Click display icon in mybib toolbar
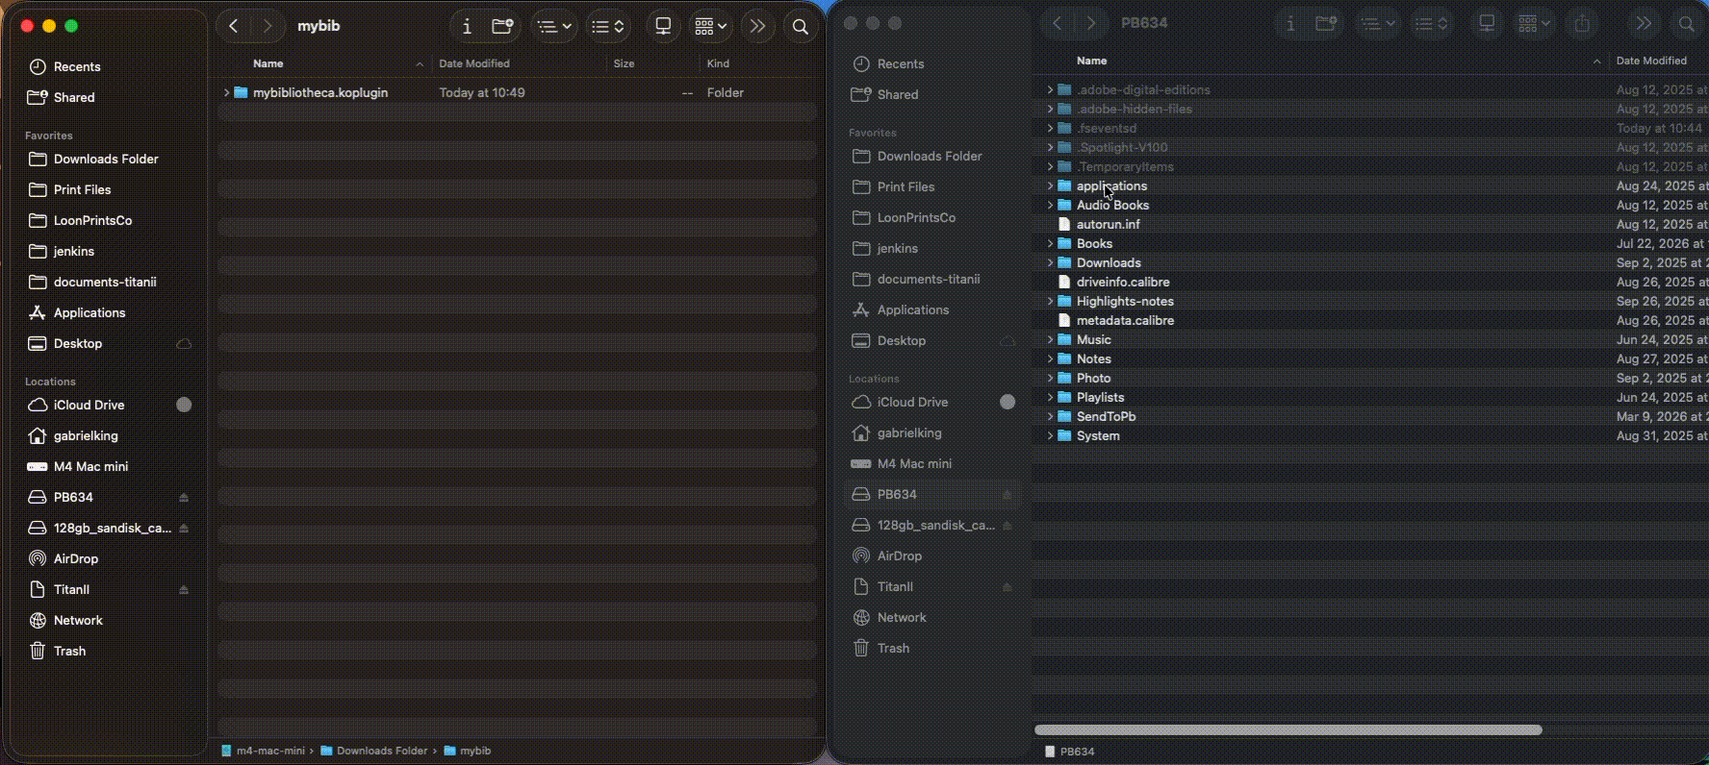The width and height of the screenshot is (1709, 765). tap(663, 27)
